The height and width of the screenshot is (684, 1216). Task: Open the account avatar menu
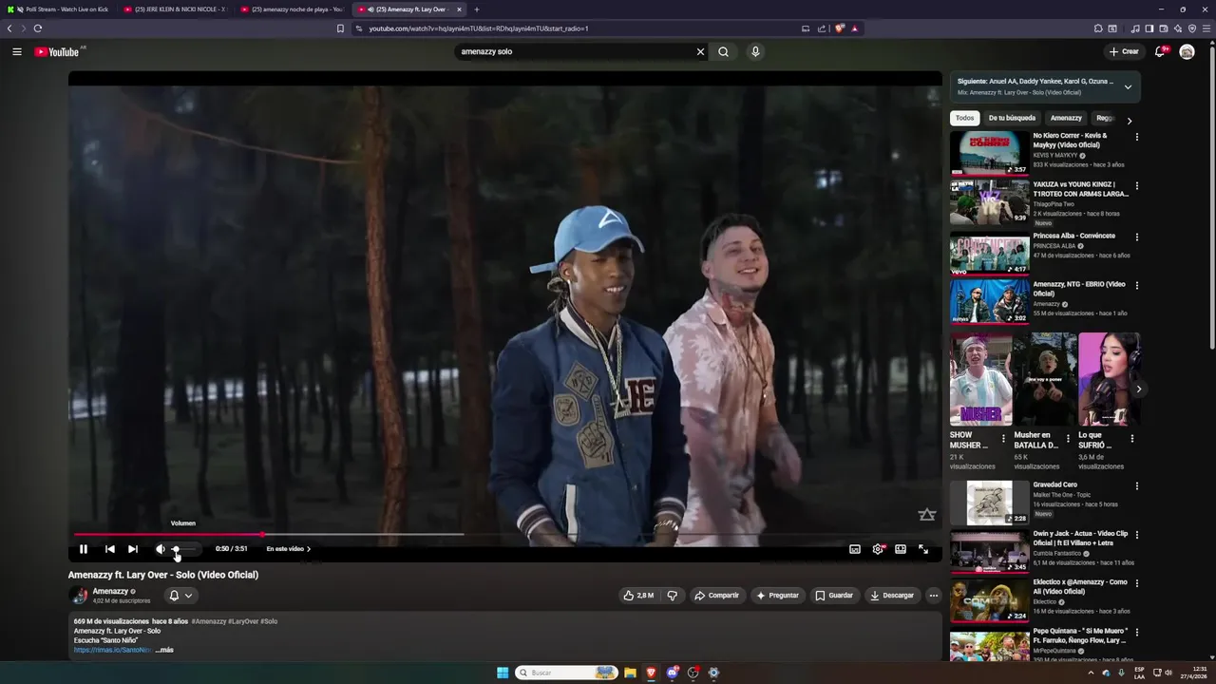(x=1187, y=52)
